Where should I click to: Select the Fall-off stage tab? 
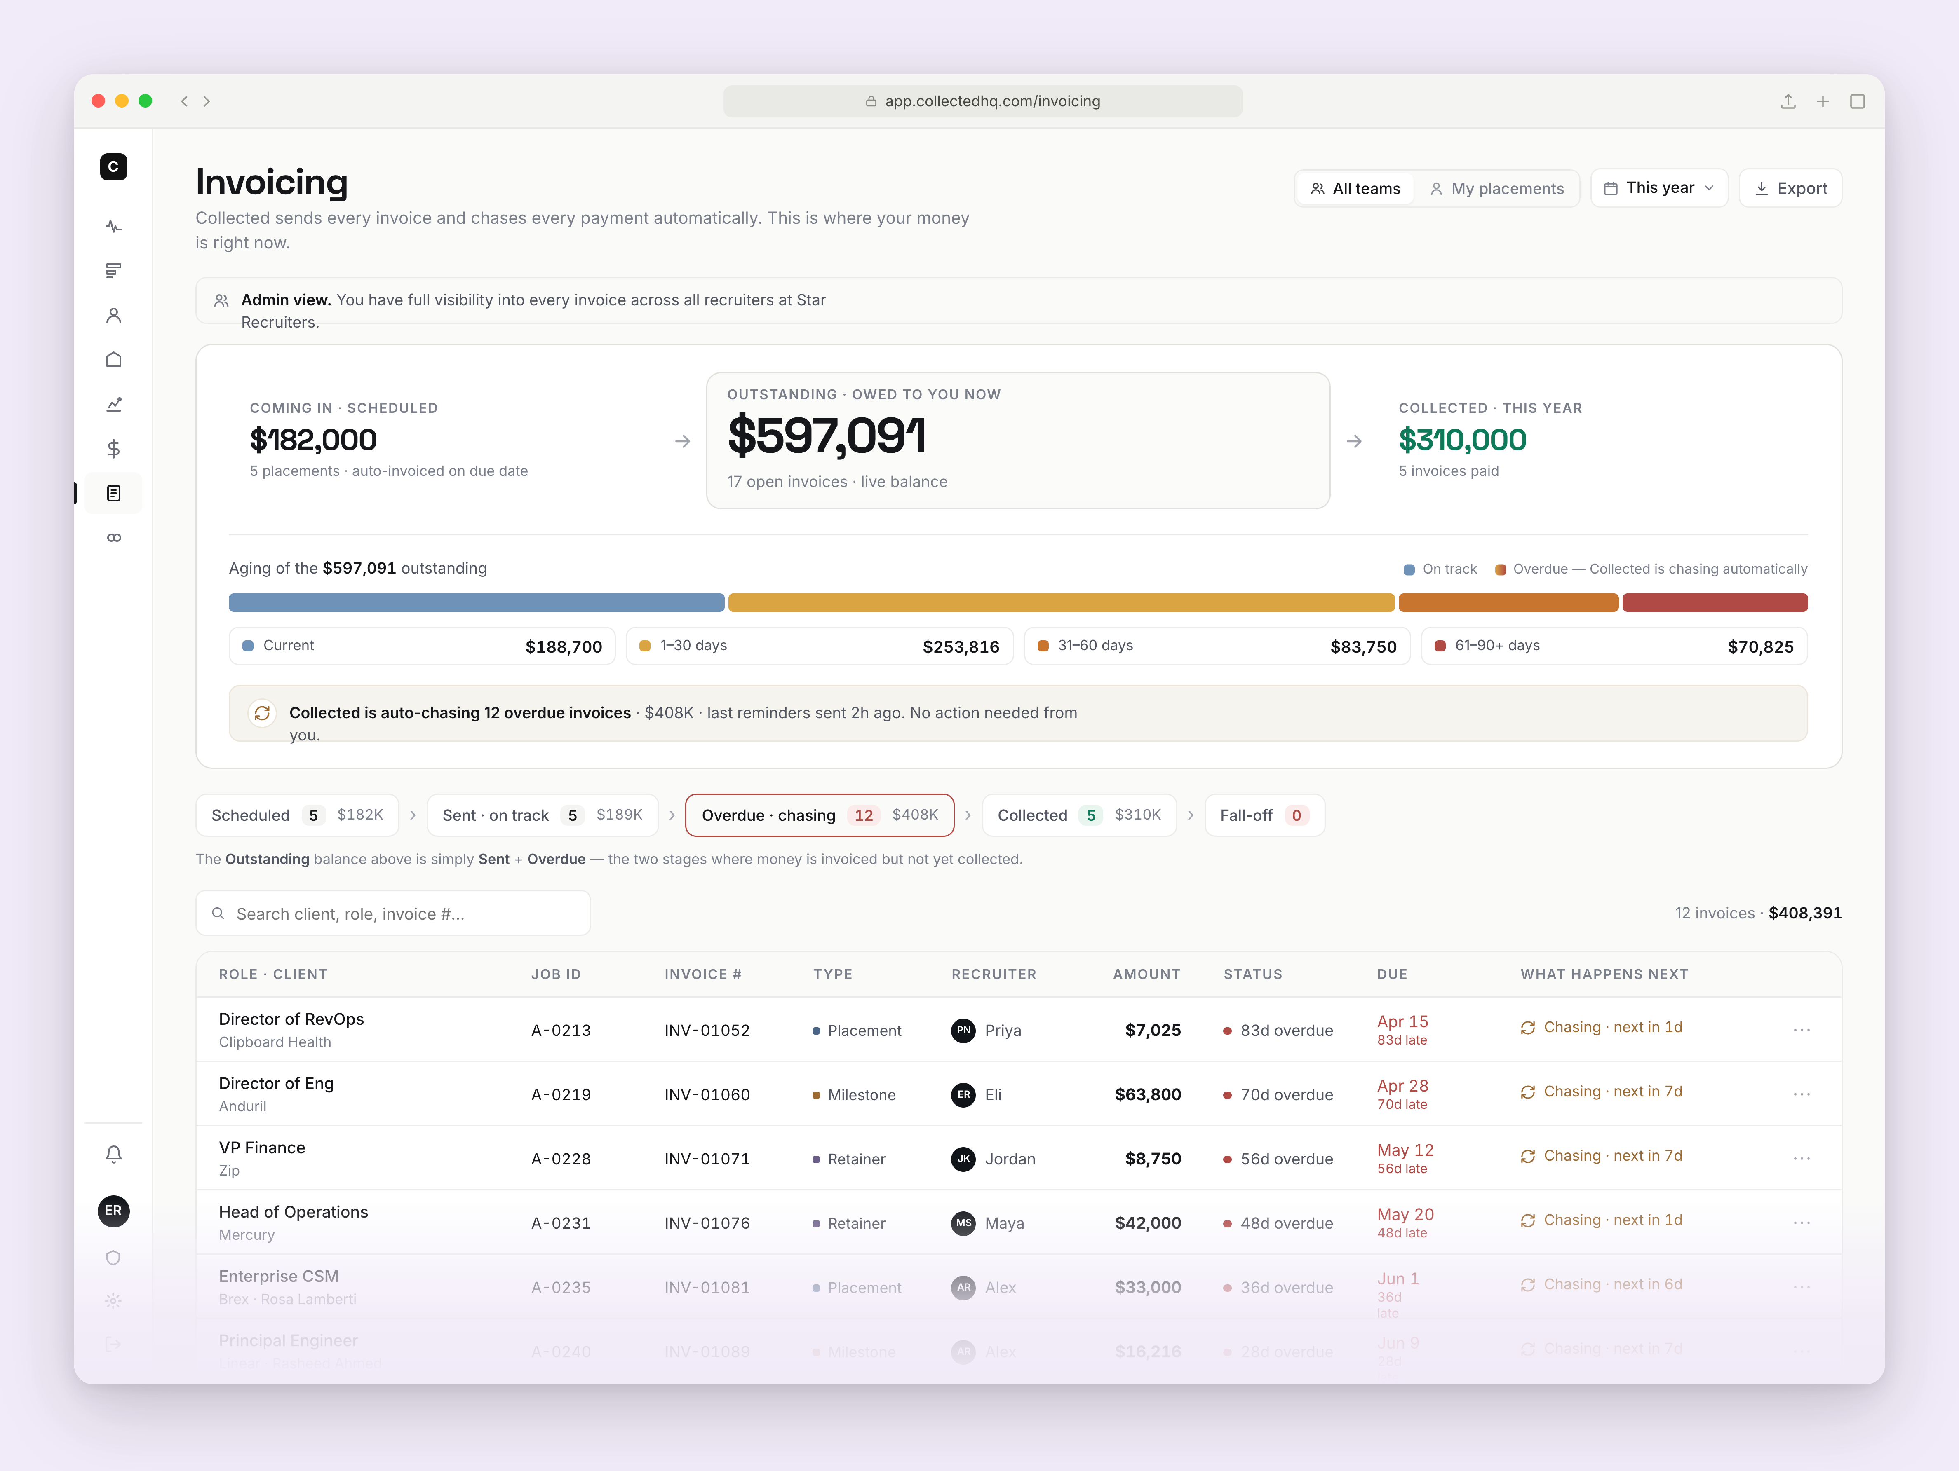coord(1264,815)
